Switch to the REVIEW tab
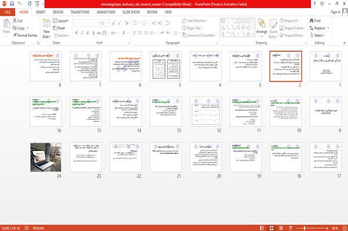Viewport: 348px width, 231px height. click(x=152, y=12)
